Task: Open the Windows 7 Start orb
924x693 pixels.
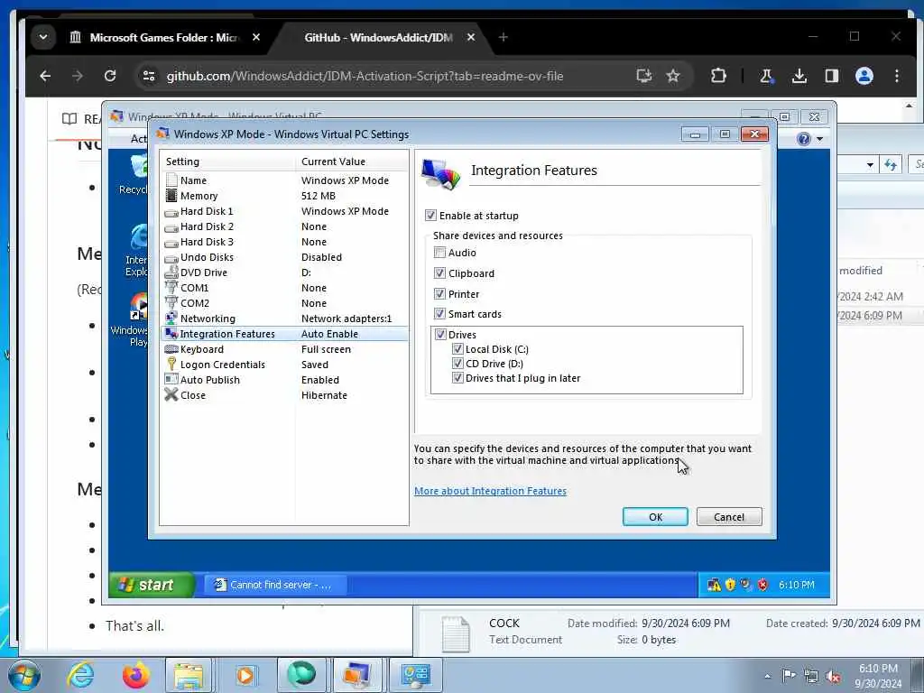Action: [23, 675]
